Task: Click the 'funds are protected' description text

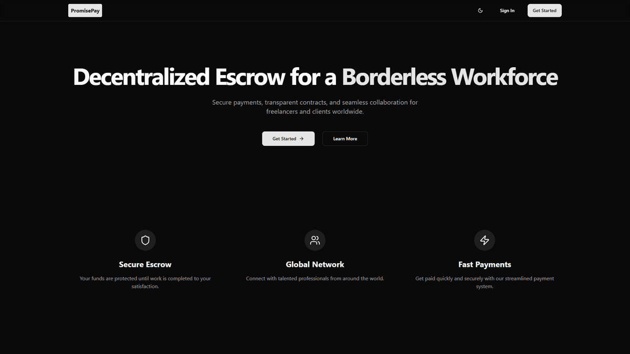Action: pos(145,278)
